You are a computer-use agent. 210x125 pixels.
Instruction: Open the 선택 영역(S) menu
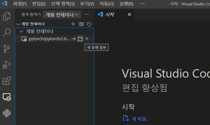pyautogui.click(x=63, y=4)
